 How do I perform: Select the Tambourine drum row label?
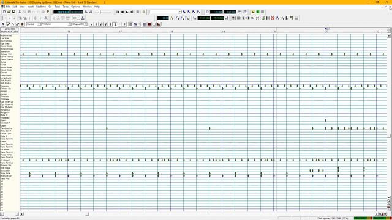[x=6, y=128]
